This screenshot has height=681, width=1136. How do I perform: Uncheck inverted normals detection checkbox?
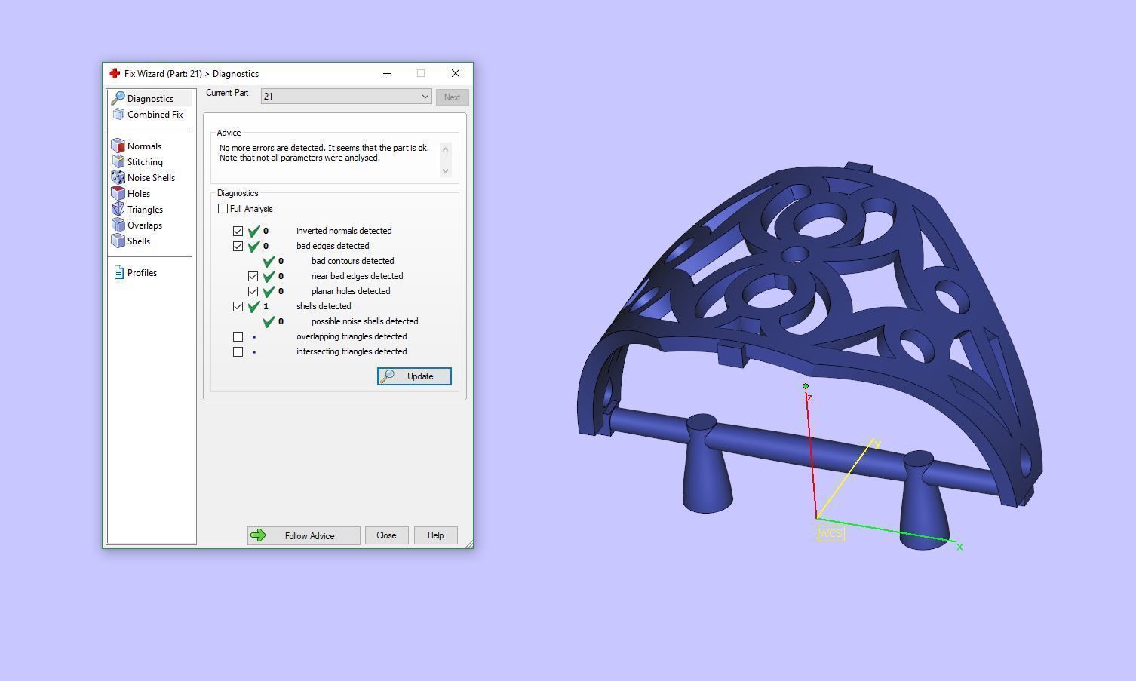[x=238, y=231]
